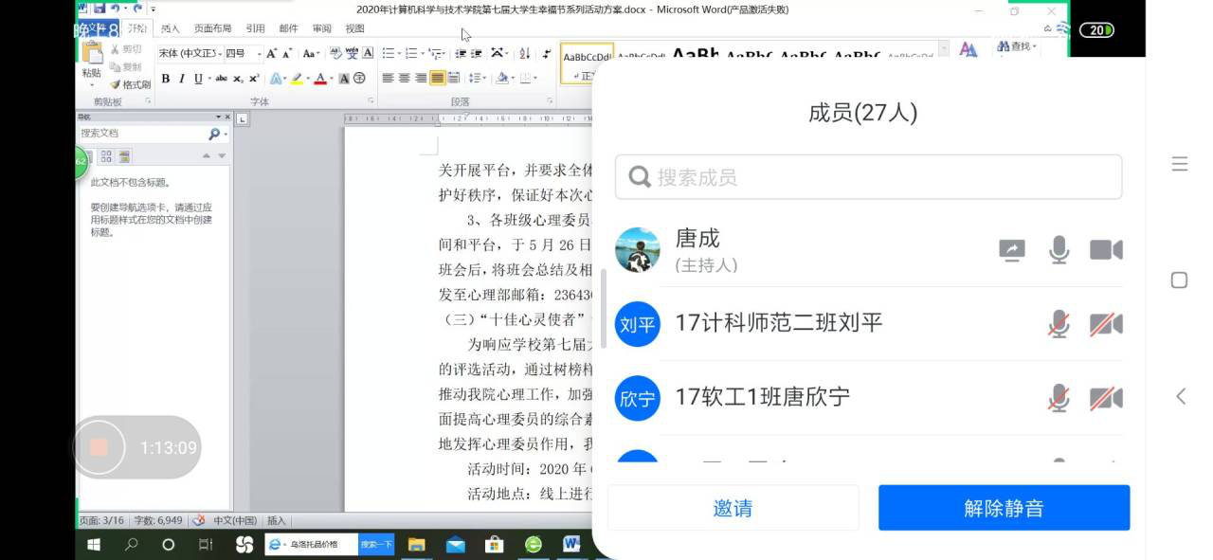Screen dimensions: 1213x560
Task: Open the 审阅 ribbon tab
Action: [x=322, y=28]
